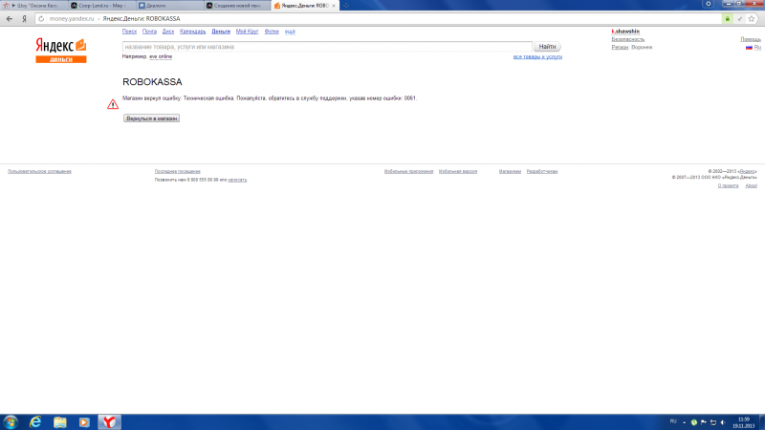Open the volume speaker tray icon
Screen dimensions: 765x430
coord(723,422)
